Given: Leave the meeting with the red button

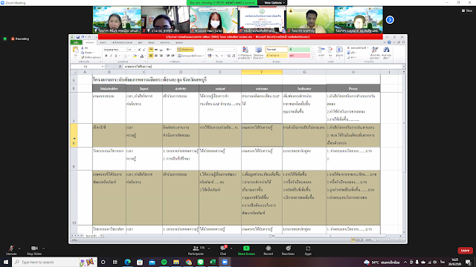Looking at the screenshot, I should pos(465,251).
